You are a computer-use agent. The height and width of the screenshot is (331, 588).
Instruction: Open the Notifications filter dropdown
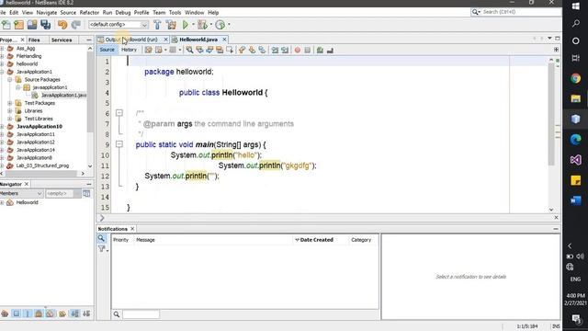click(102, 249)
